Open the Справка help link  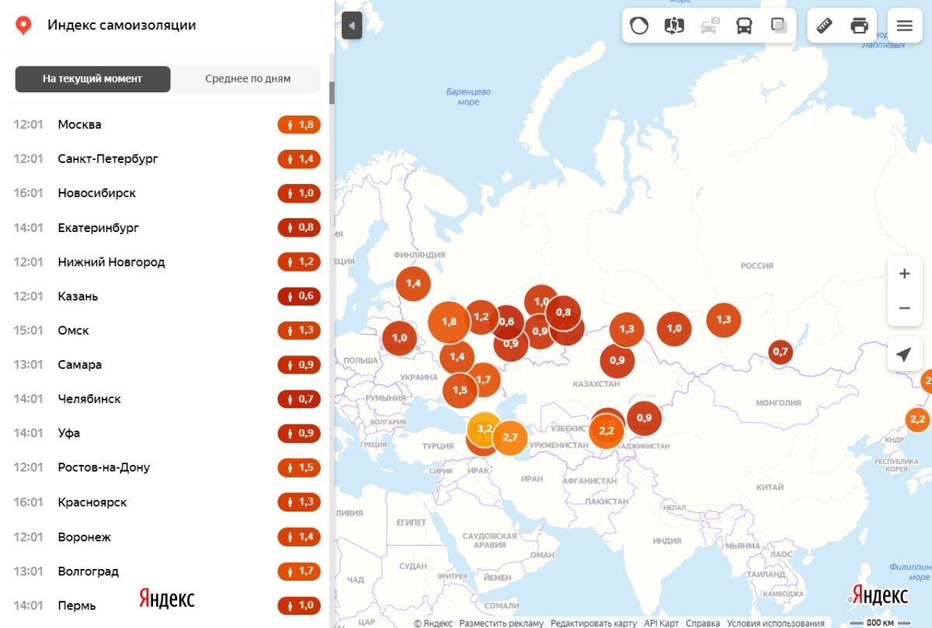pos(705,623)
